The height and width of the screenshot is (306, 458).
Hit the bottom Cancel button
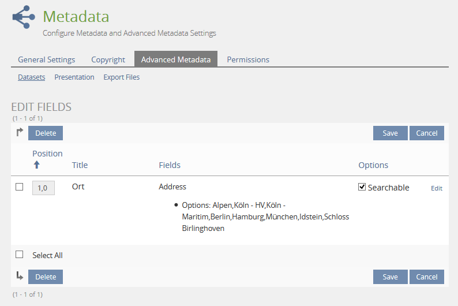tap(427, 277)
